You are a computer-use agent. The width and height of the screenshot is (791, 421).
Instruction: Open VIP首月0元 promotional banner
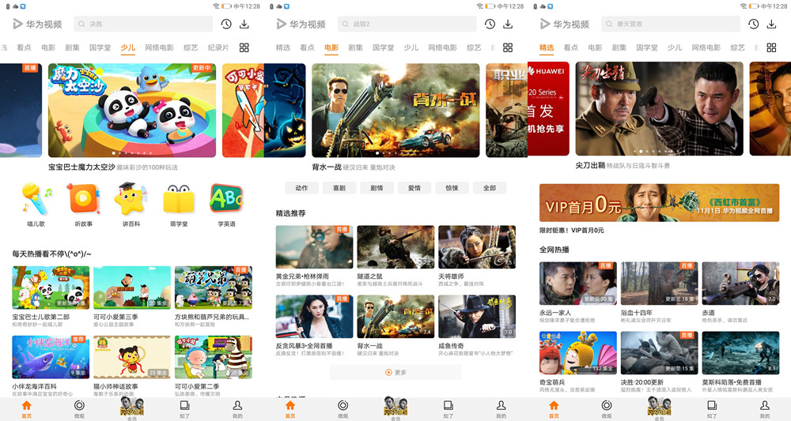coord(660,203)
